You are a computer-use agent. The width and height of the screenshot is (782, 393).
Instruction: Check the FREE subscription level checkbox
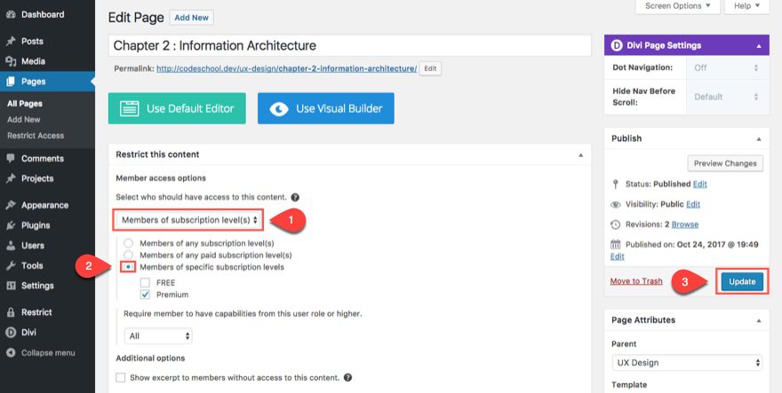click(145, 282)
